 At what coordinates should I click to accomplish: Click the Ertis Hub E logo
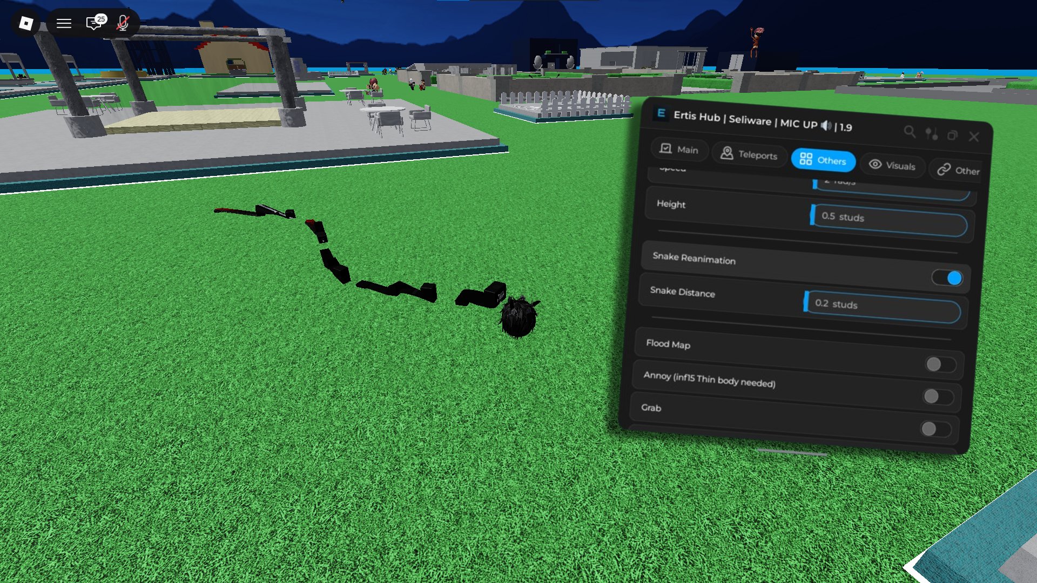(x=660, y=114)
